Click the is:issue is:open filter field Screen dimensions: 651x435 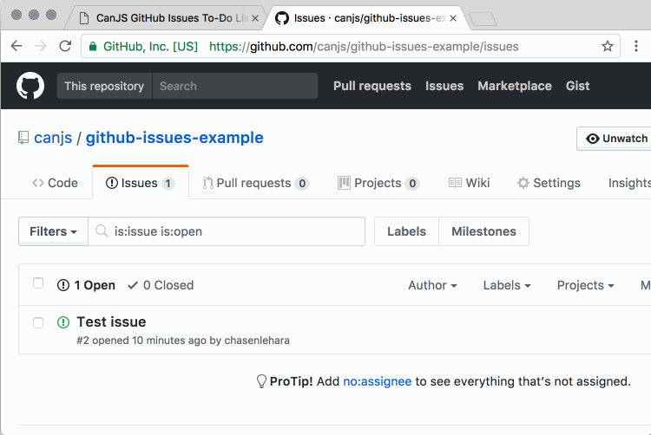pos(227,231)
